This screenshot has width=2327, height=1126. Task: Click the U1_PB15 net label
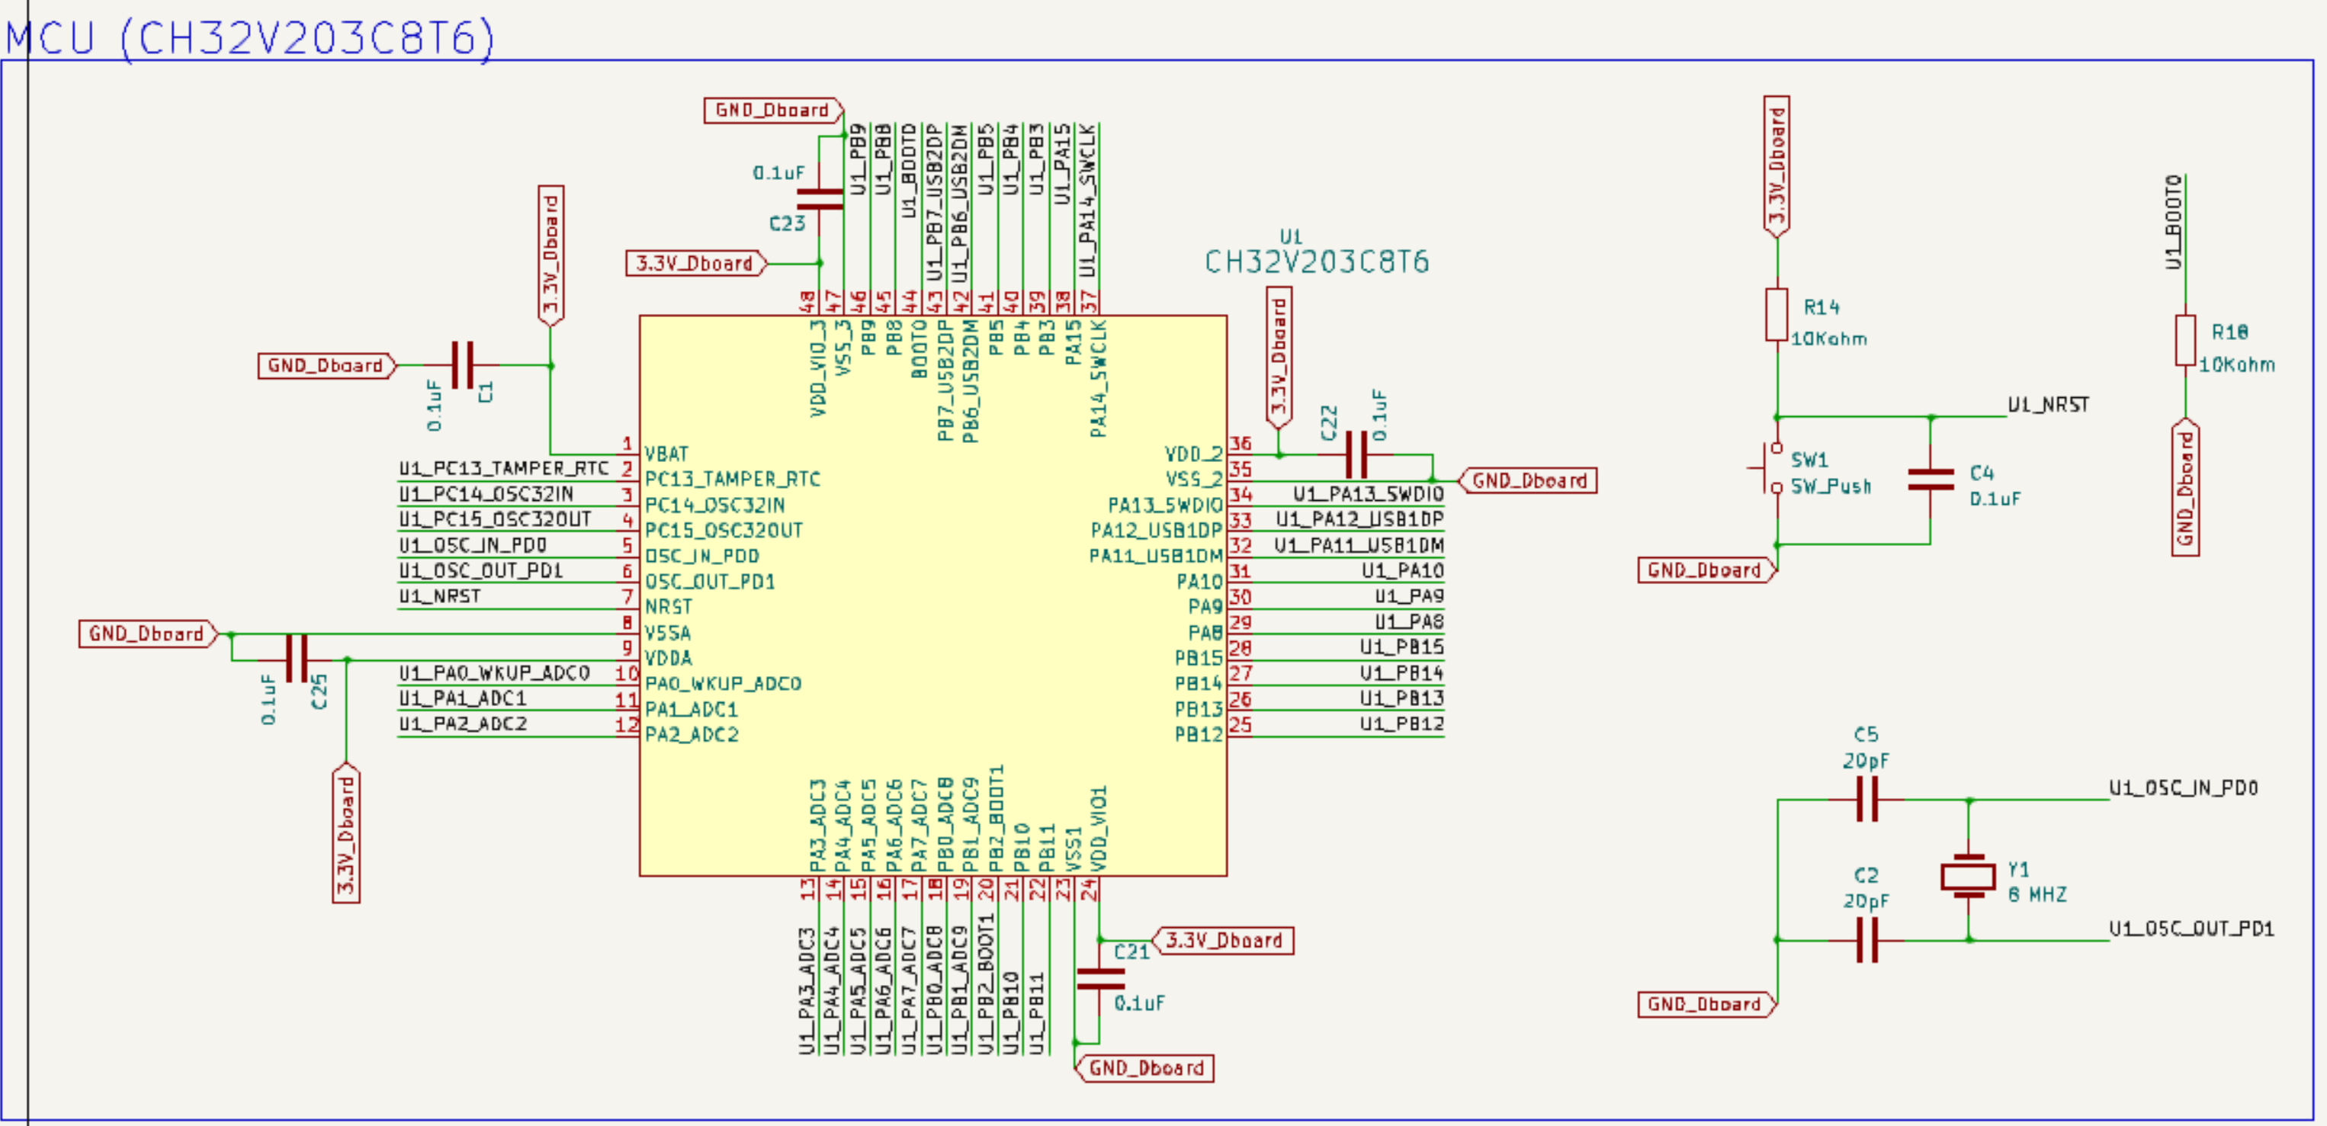point(1402,646)
